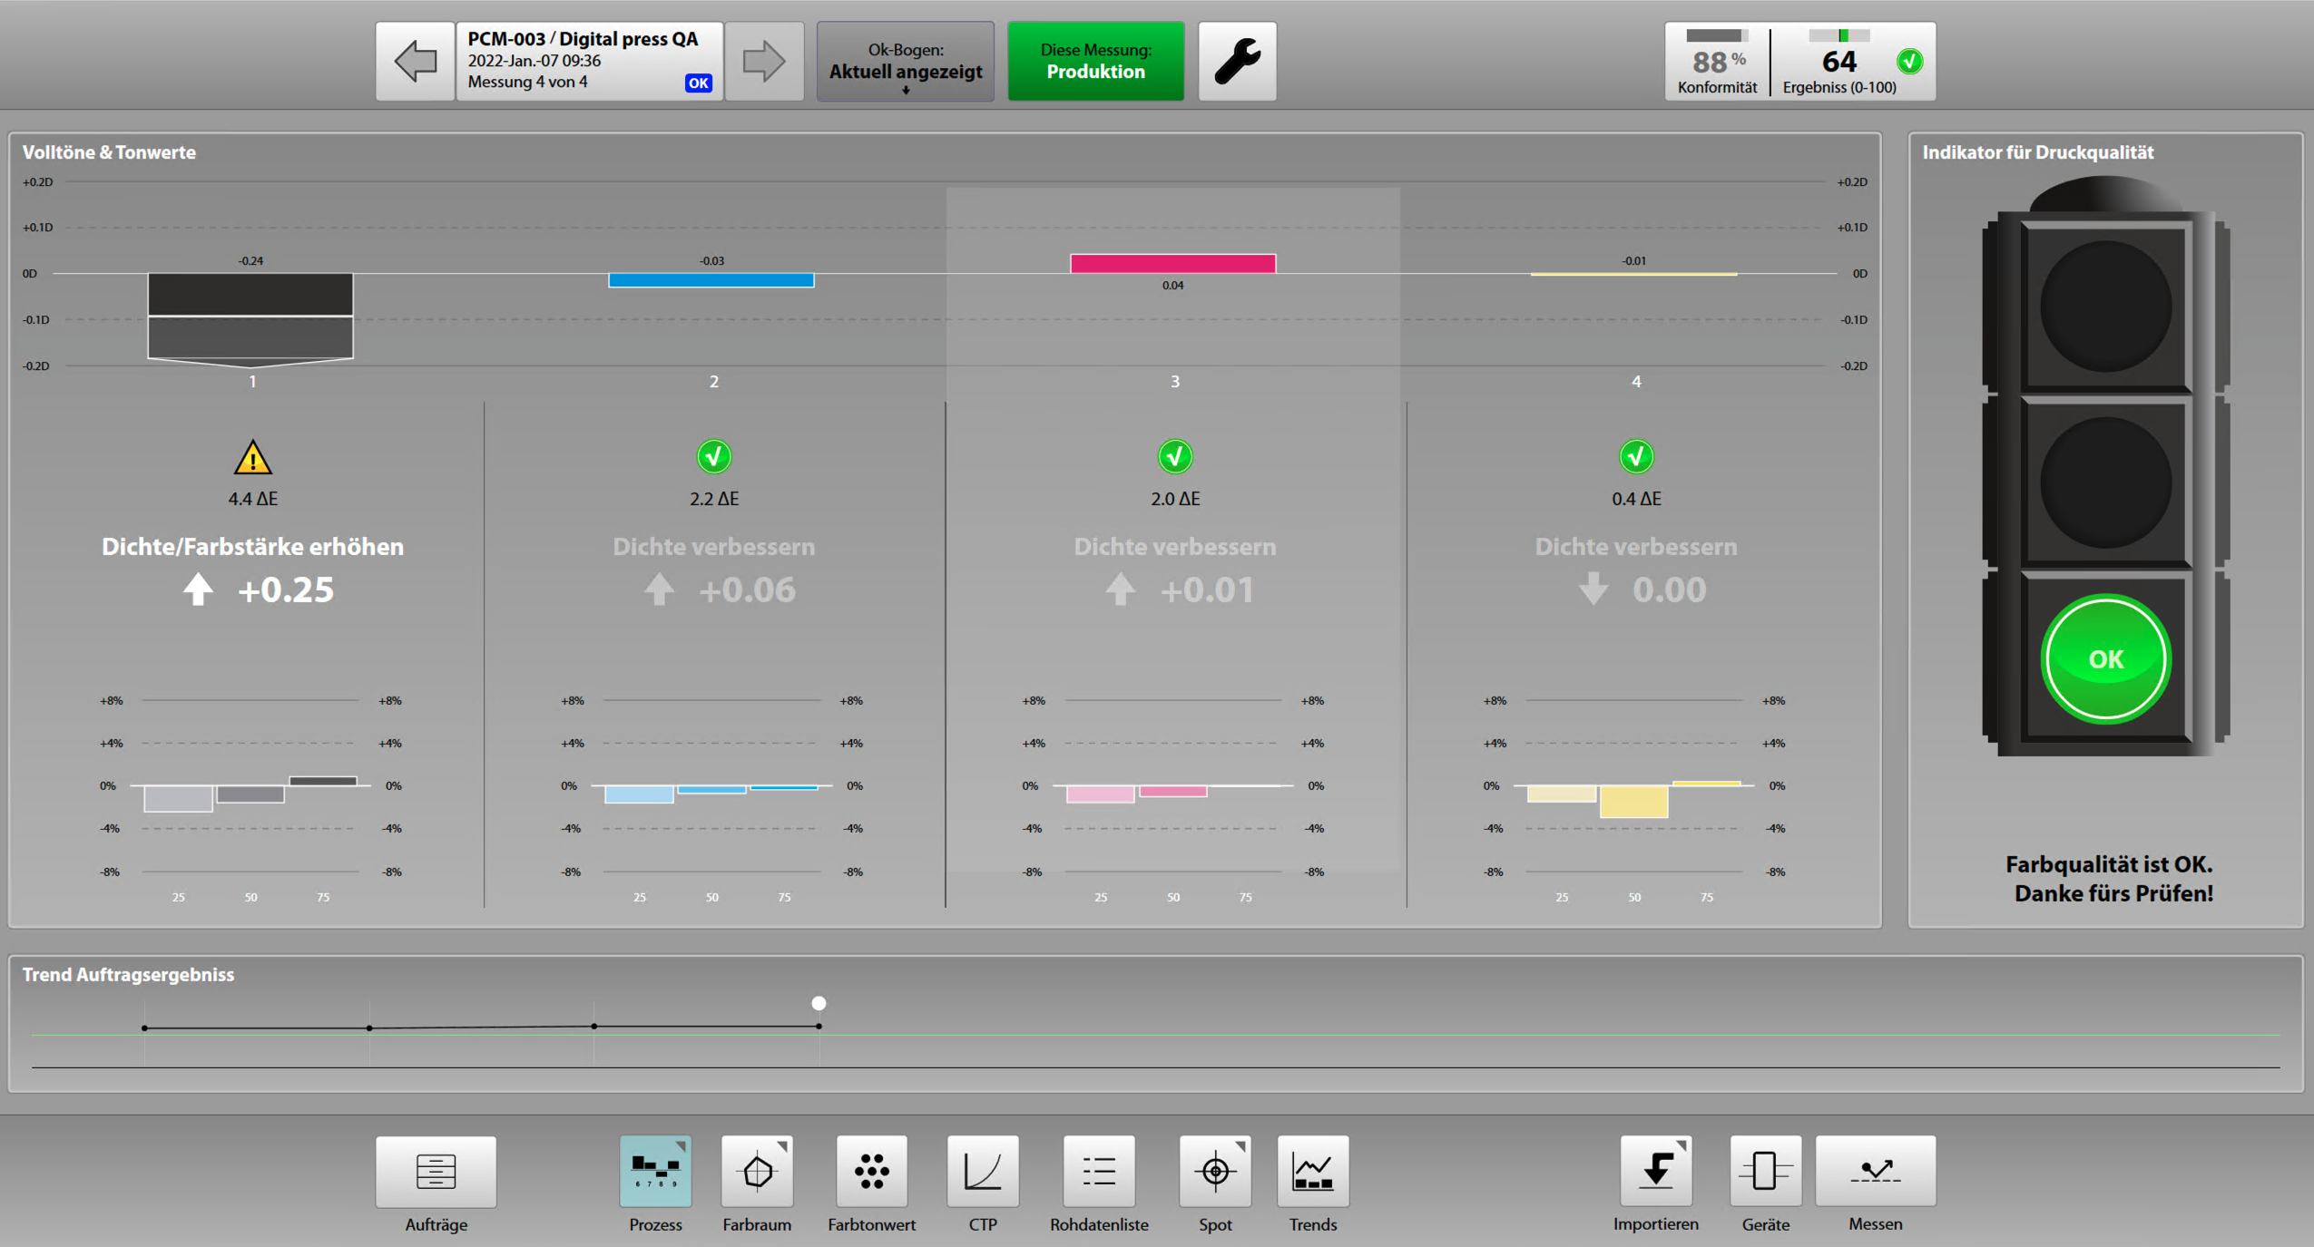Go to previous measurement with left arrow
The height and width of the screenshot is (1247, 2314).
click(x=415, y=62)
